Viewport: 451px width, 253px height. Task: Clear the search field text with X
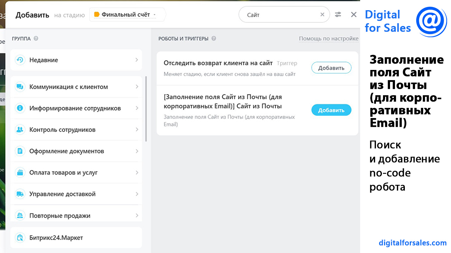point(322,15)
